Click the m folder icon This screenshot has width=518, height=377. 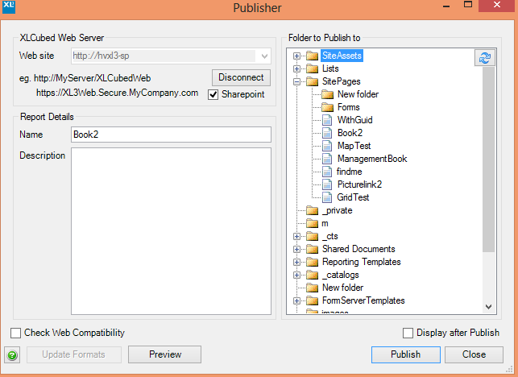[x=313, y=224]
